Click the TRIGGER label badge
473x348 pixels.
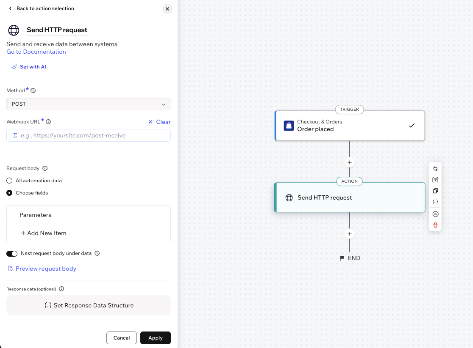click(x=349, y=109)
